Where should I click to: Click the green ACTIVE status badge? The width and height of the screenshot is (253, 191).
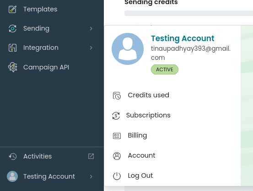click(165, 69)
